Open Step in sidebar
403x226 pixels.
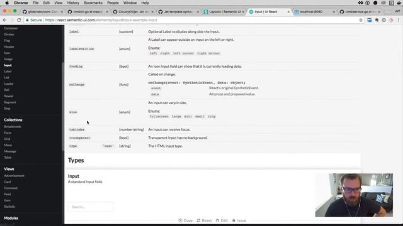[x=7, y=109]
